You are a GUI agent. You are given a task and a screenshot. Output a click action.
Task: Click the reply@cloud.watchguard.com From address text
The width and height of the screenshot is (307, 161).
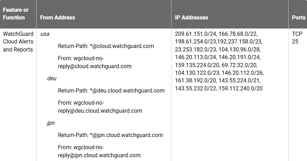tap(95, 66)
